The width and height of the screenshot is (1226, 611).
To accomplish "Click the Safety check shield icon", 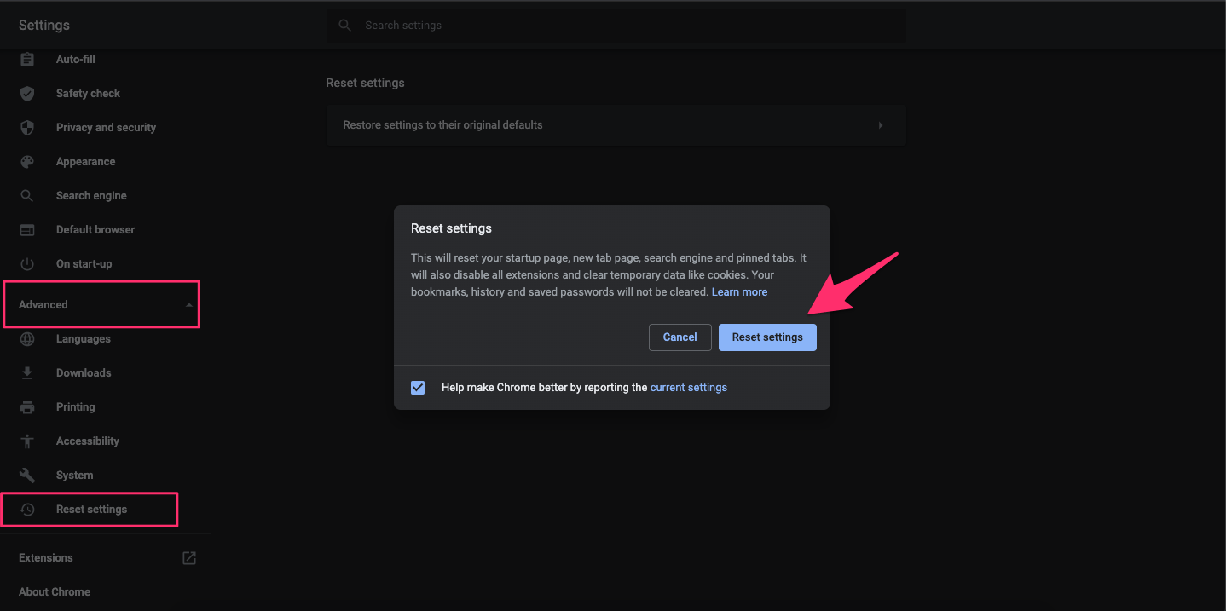I will click(x=27, y=94).
